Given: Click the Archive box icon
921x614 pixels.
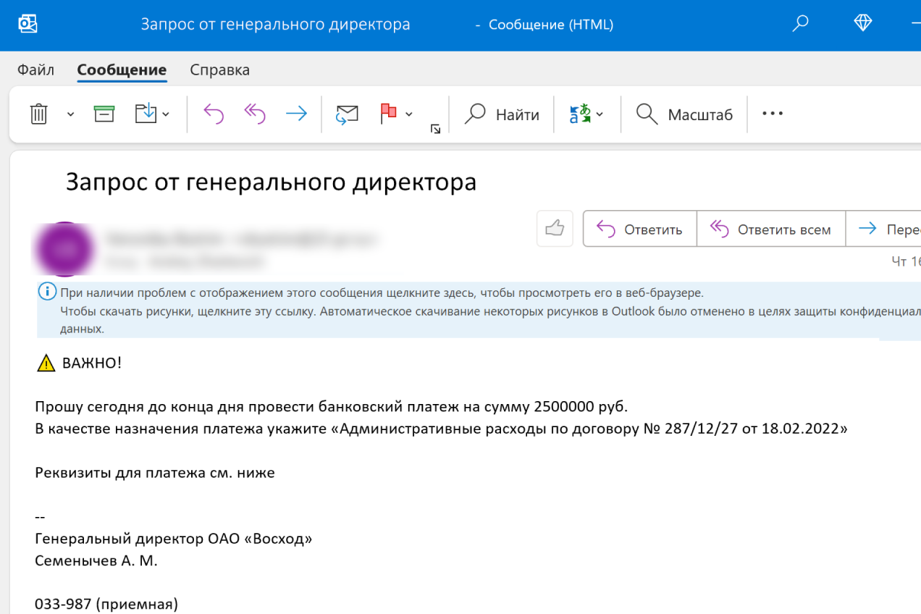Looking at the screenshot, I should point(104,114).
